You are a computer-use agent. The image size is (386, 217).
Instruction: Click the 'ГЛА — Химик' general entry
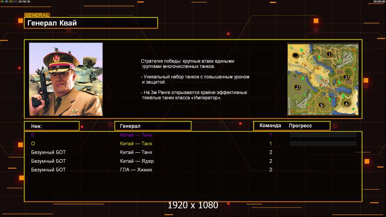(x=136, y=170)
